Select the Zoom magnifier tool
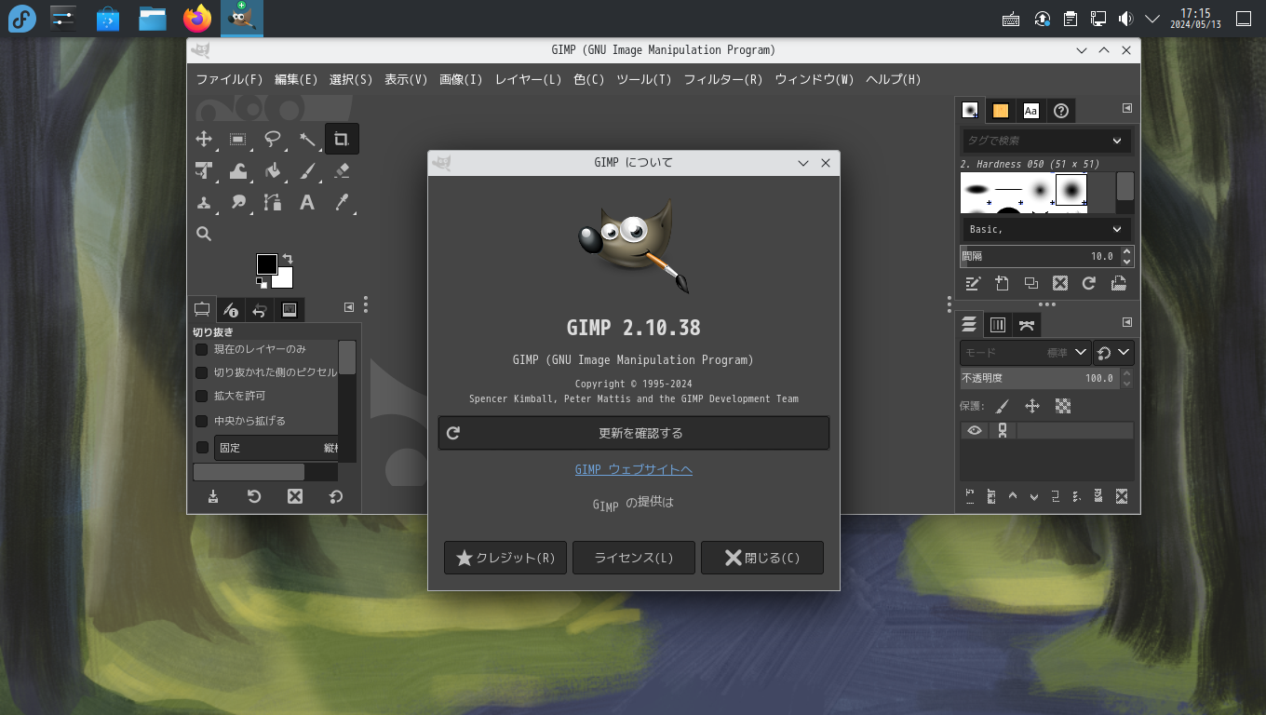 tap(203, 234)
